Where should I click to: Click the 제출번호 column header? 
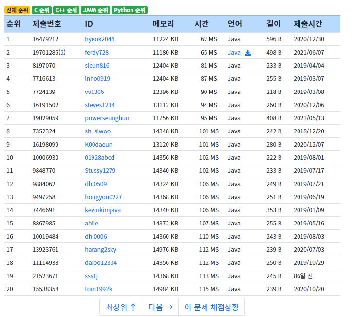click(x=47, y=24)
